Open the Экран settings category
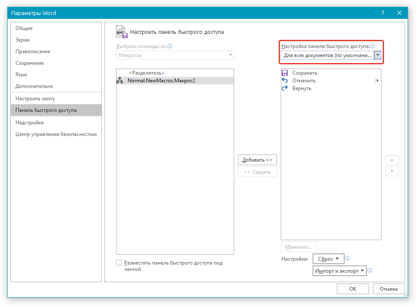Viewport: 417px width, 307px height. 56,40
